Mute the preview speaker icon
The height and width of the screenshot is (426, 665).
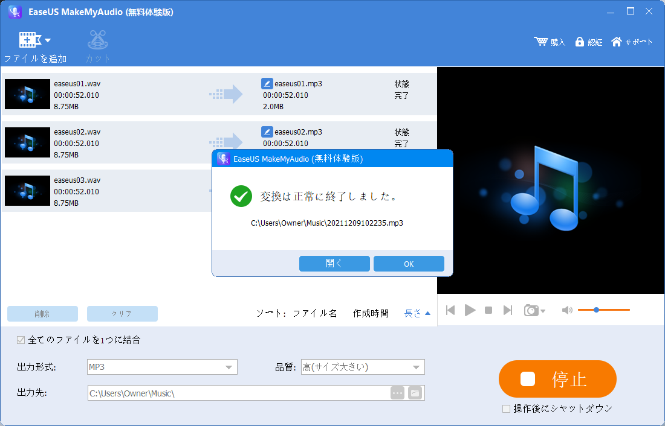point(567,310)
